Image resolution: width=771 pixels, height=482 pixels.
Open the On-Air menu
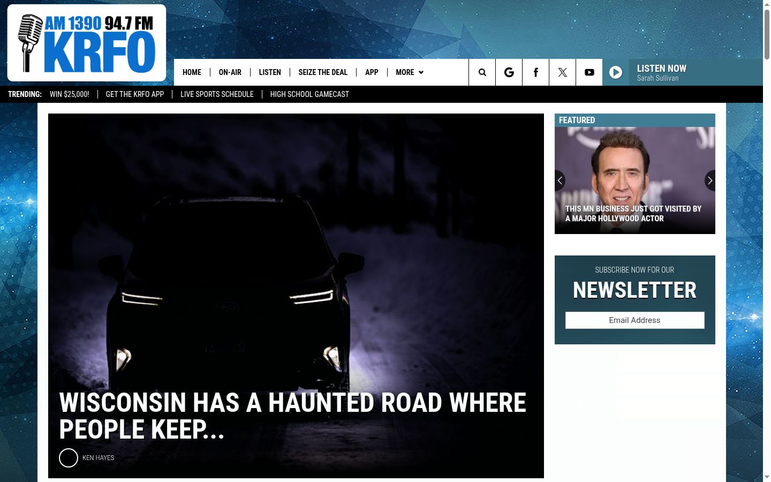point(230,72)
